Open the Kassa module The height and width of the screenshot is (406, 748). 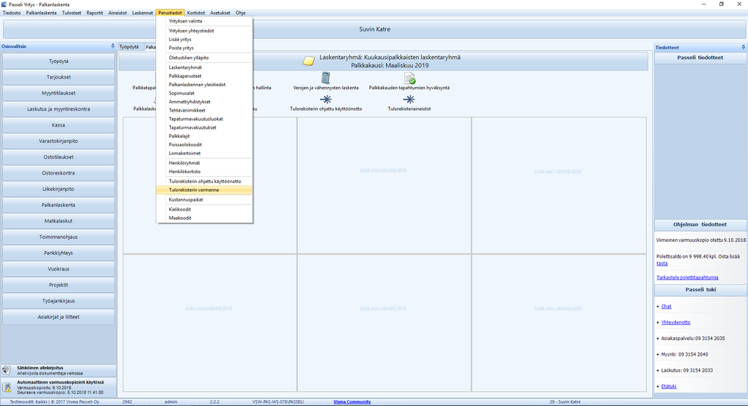coord(58,125)
